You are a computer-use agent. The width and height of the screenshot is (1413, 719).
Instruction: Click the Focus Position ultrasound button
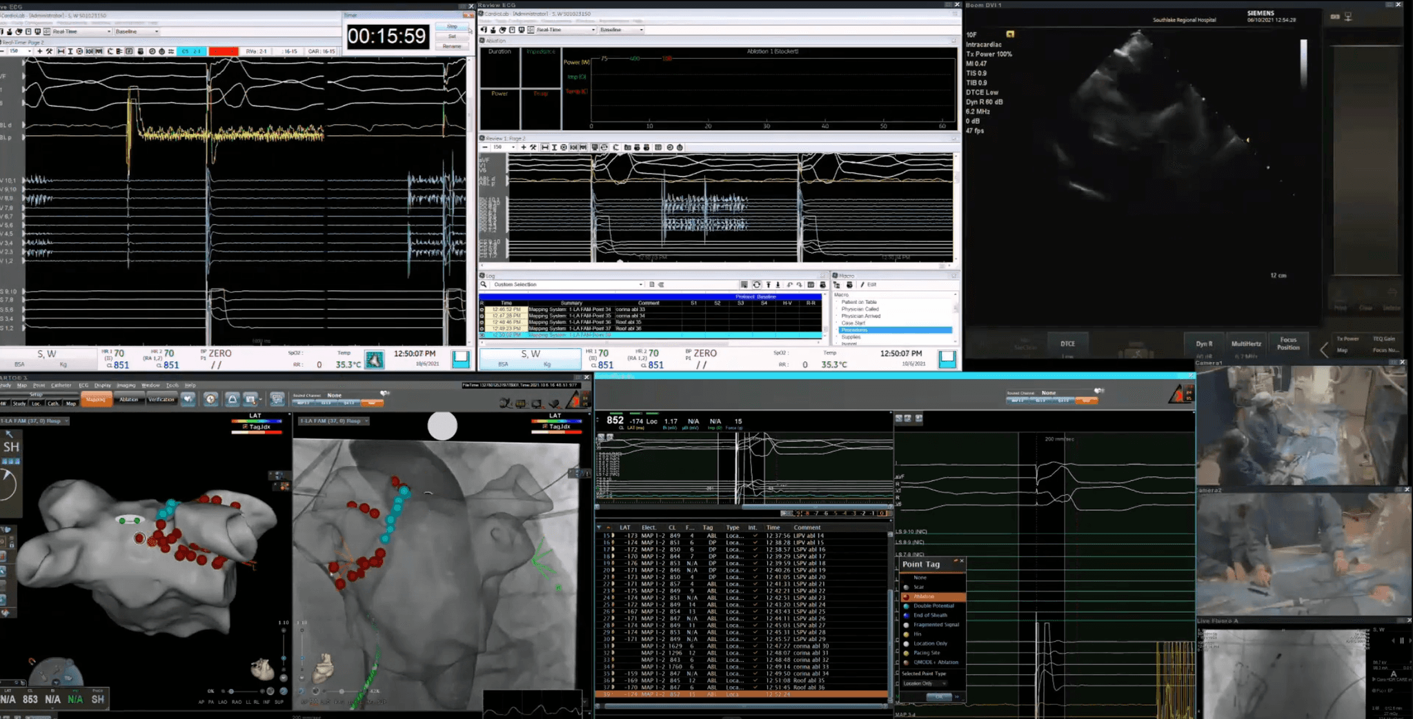[x=1288, y=343]
